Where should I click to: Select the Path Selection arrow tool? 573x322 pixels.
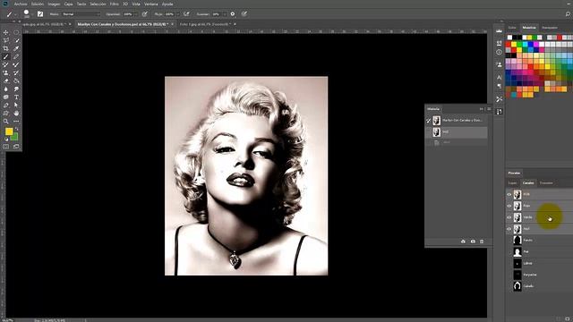[x=16, y=106]
